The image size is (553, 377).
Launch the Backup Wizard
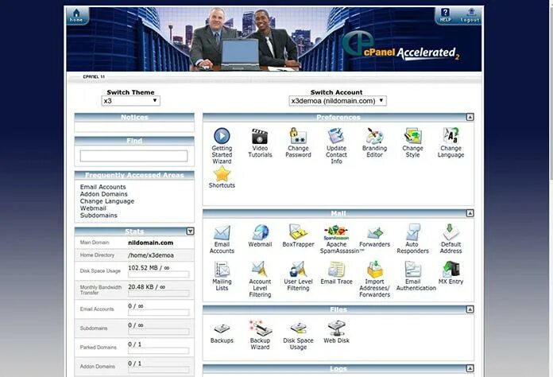click(x=260, y=336)
